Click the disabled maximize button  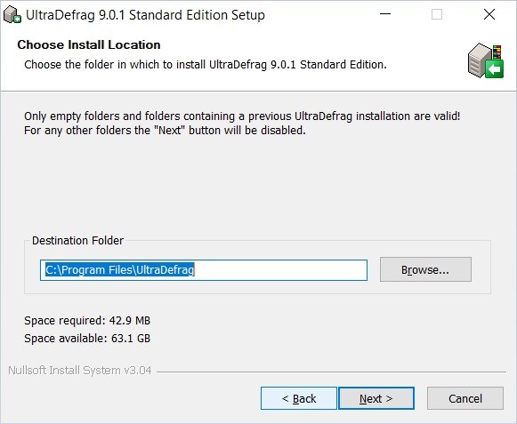coord(437,14)
